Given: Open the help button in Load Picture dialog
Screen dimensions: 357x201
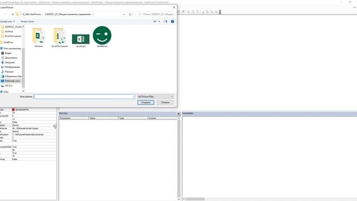Looking at the screenshot, I should [x=172, y=21].
